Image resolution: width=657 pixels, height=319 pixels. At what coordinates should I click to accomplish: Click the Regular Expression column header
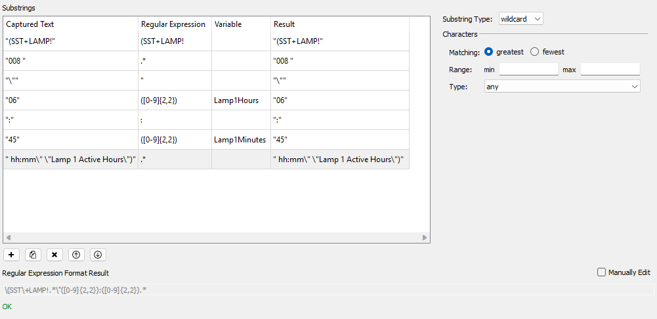pos(173,24)
